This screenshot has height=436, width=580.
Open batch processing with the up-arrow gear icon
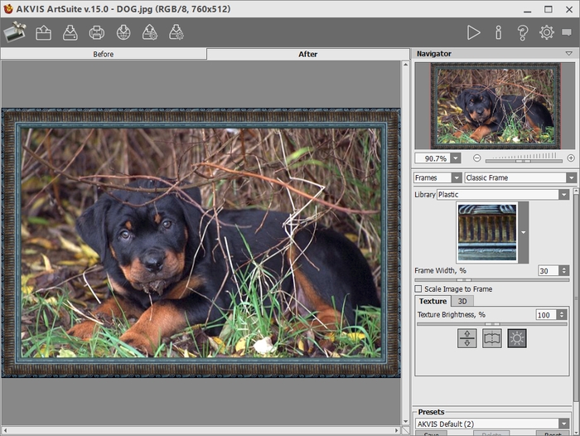click(x=150, y=32)
